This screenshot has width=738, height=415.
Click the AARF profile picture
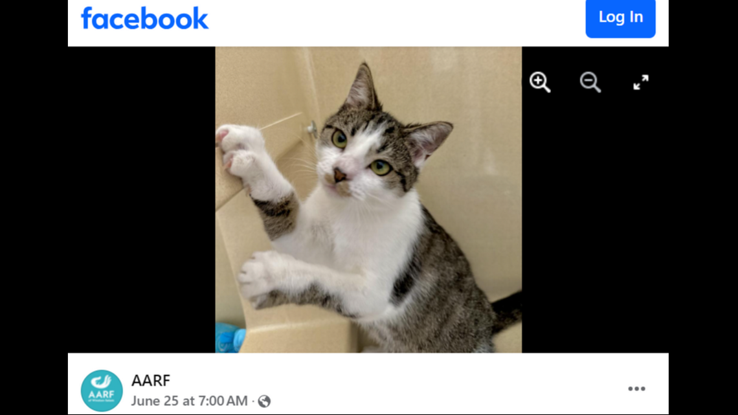[102, 390]
